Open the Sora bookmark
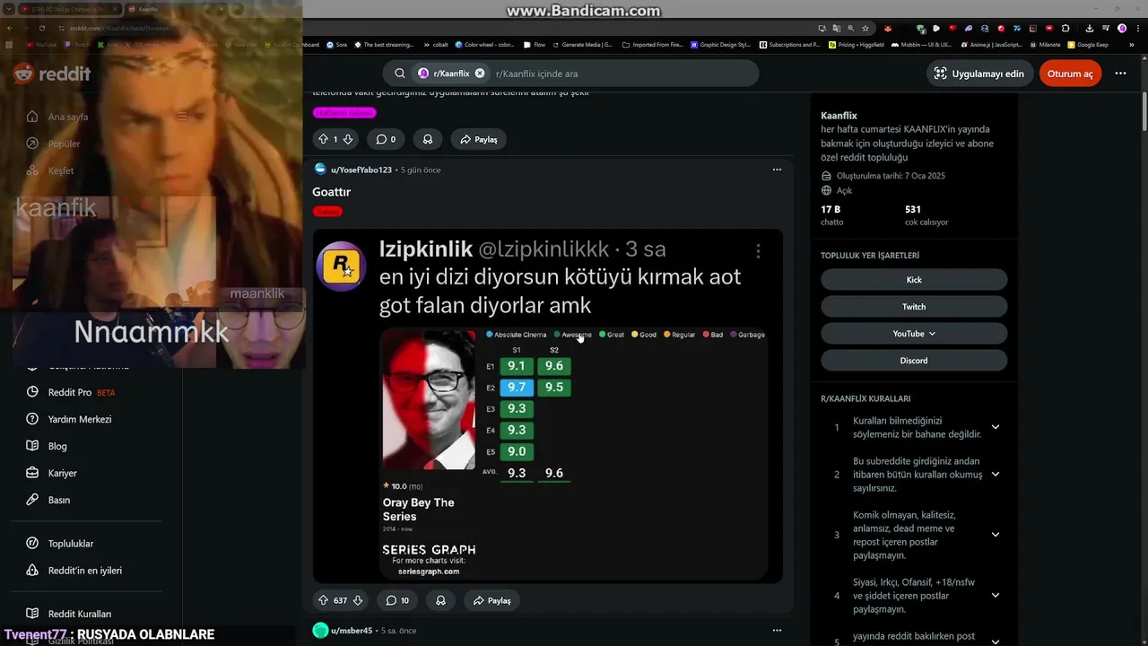Viewport: 1148px width, 646px height. 337,44
